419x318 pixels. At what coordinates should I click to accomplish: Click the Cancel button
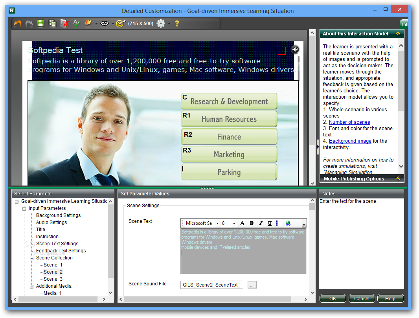tap(362, 298)
